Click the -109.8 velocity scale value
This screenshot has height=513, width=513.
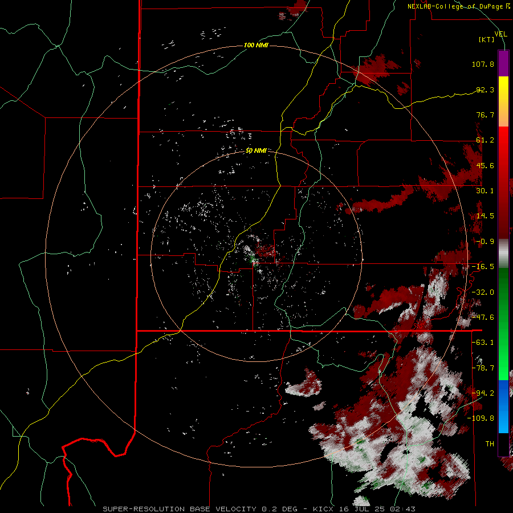coord(481,418)
